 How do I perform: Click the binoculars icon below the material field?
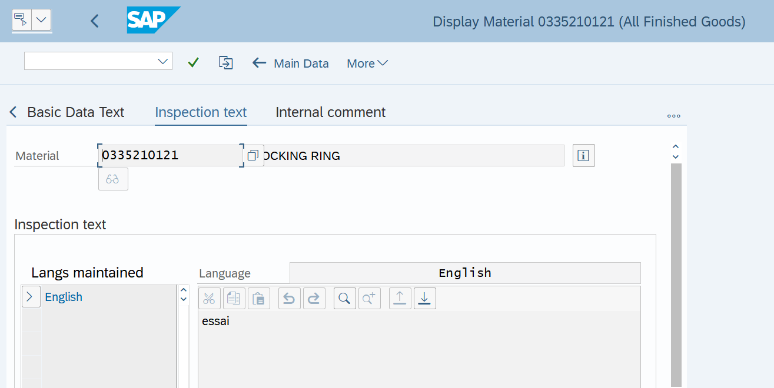(113, 179)
